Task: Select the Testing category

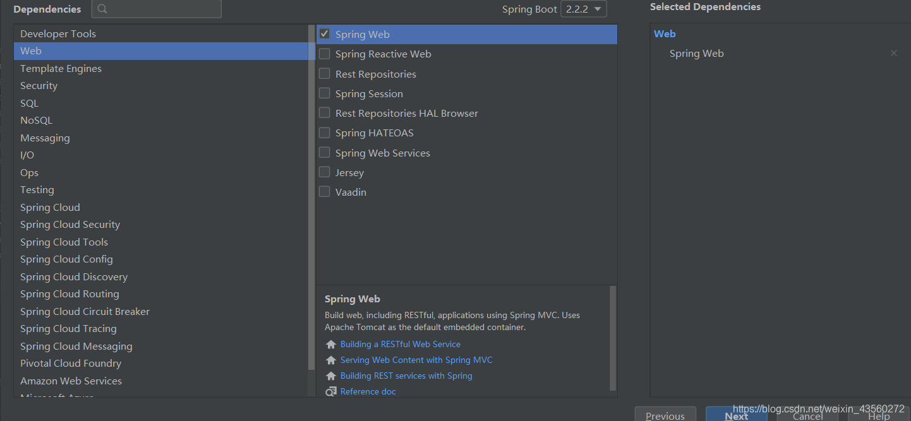Action: tap(160, 190)
